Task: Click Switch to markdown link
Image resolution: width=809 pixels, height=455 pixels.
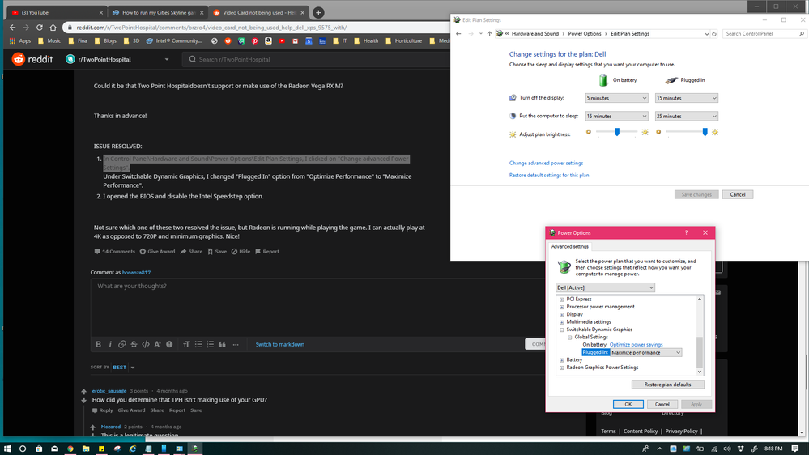Action: click(279, 344)
